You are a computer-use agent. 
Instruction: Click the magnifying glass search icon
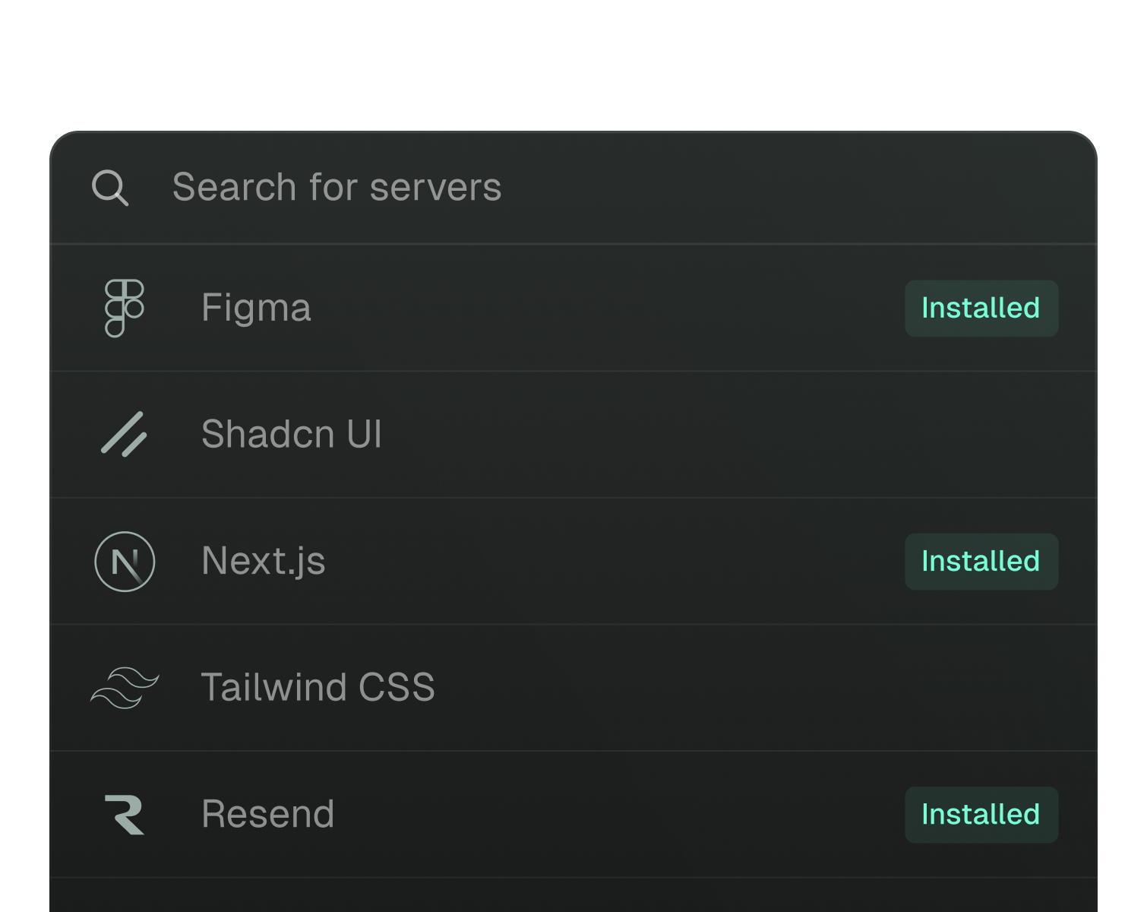tap(110, 188)
